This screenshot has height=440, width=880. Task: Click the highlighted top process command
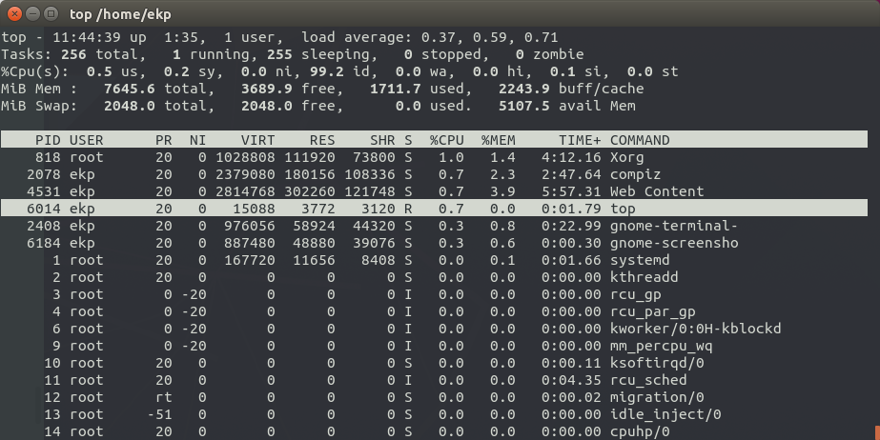coord(623,209)
